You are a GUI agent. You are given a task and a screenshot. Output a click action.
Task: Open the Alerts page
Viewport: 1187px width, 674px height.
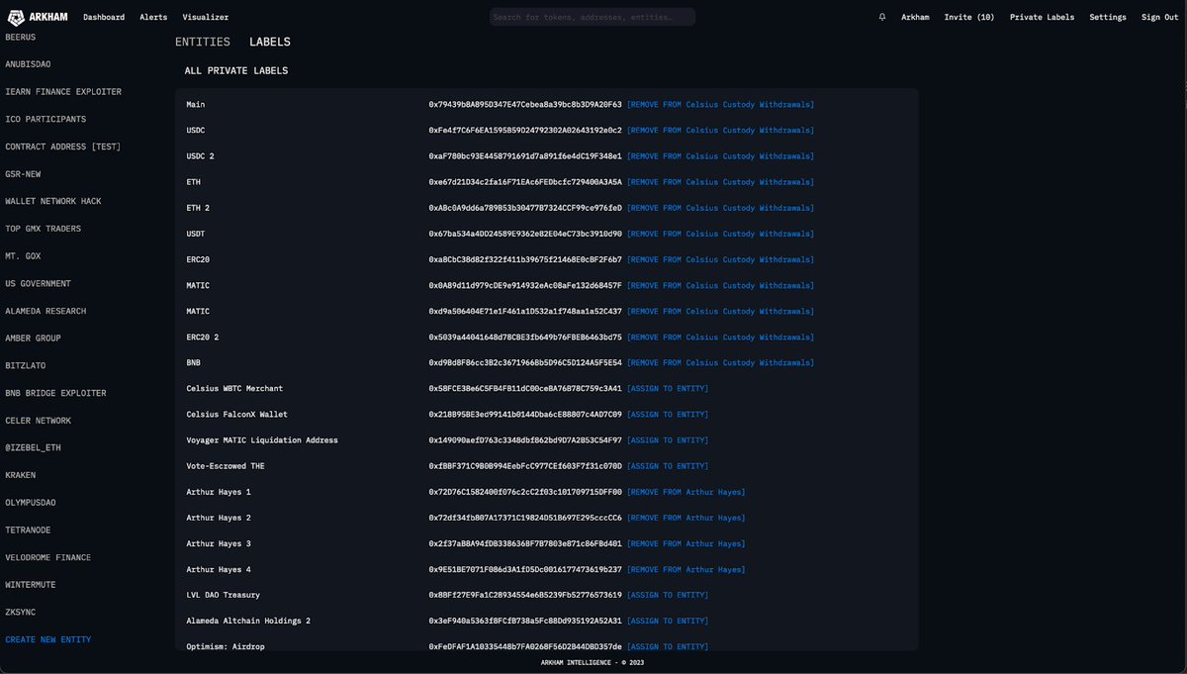tap(153, 16)
